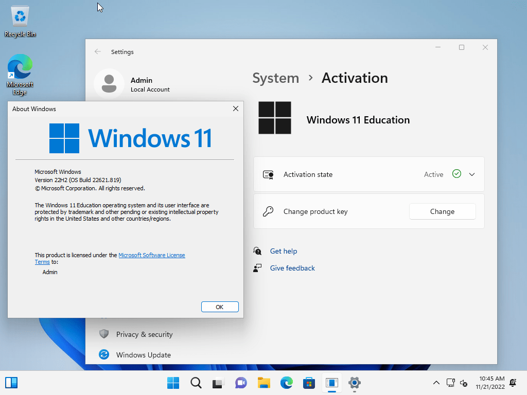Click the System breadcrumb
Image resolution: width=527 pixels, height=395 pixels.
click(275, 78)
